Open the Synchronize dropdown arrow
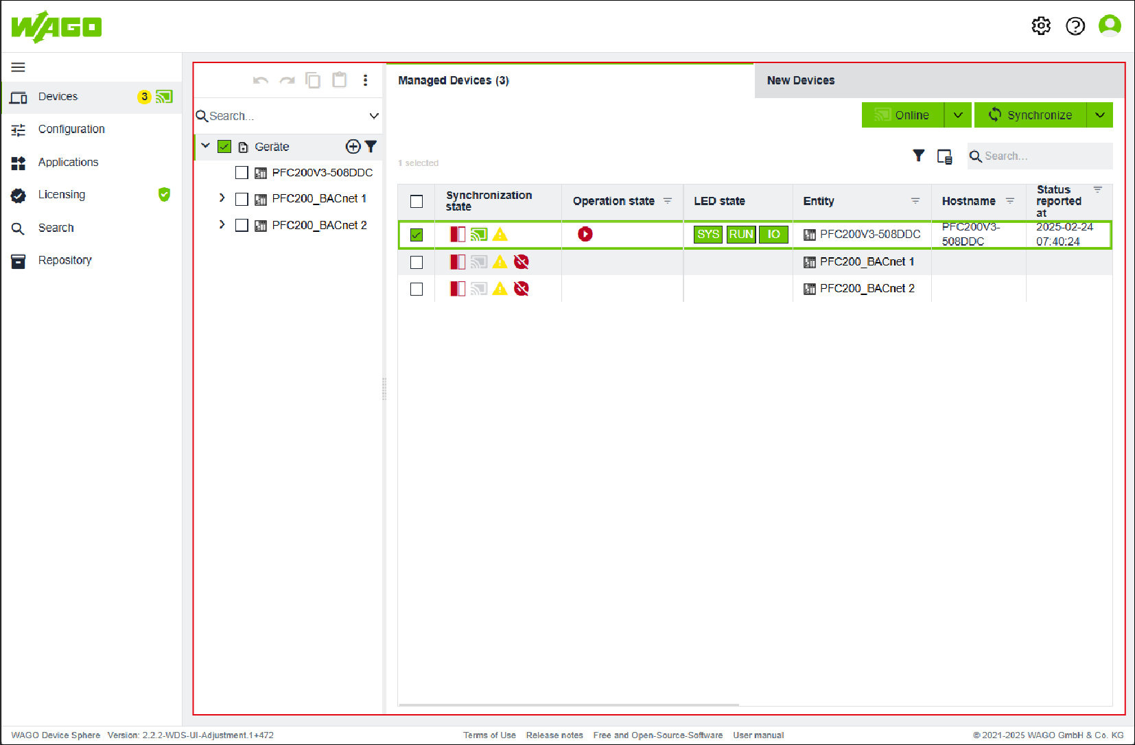Viewport: 1135px width, 745px height. pyautogui.click(x=1099, y=115)
